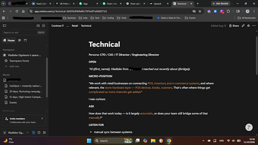Open Conimex IT breadcrumb link
The width and height of the screenshot is (258, 145).
tap(57, 26)
